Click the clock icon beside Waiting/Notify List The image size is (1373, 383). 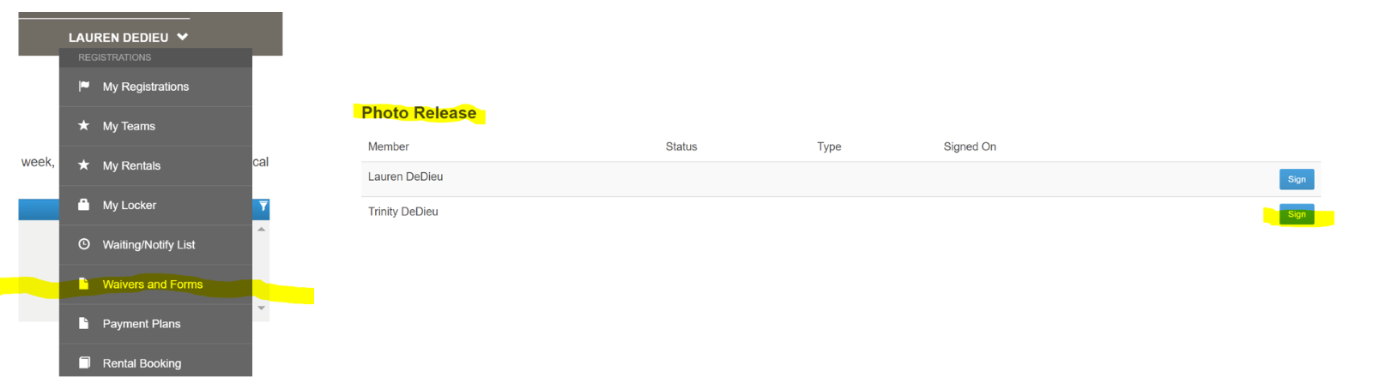tap(84, 244)
